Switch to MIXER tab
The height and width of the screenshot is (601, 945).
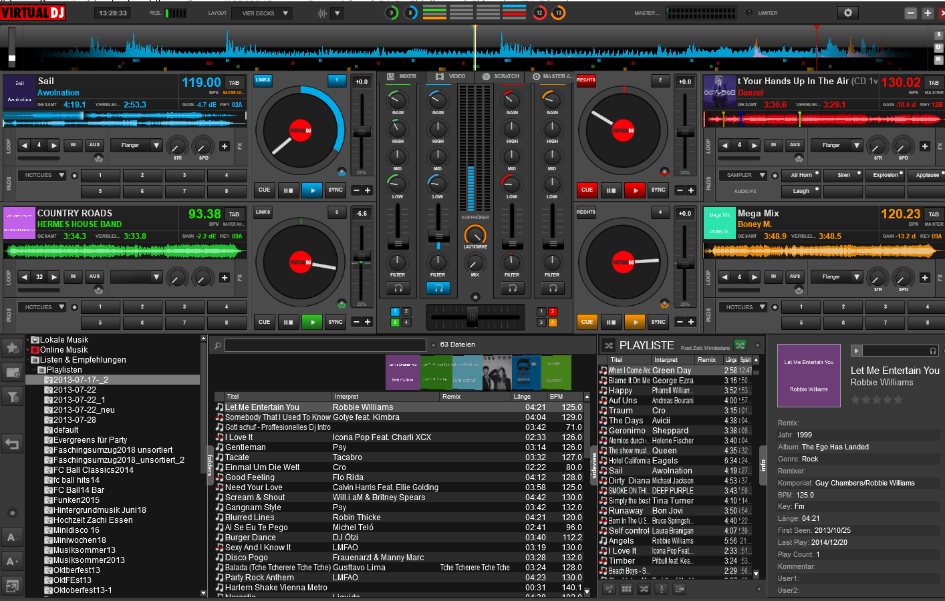coord(402,77)
